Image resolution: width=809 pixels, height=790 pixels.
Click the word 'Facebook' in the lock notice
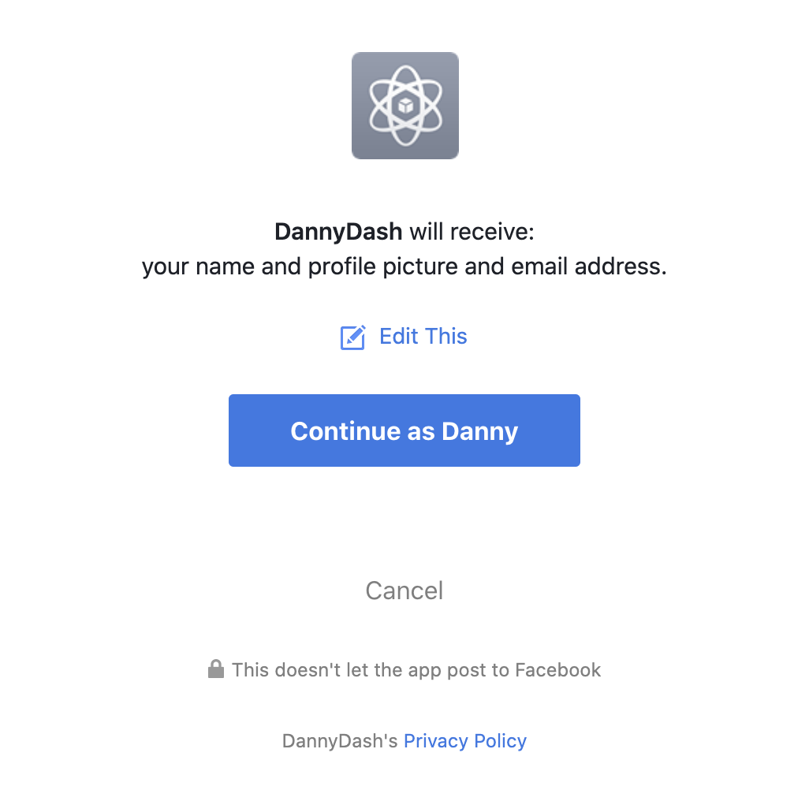coord(557,670)
